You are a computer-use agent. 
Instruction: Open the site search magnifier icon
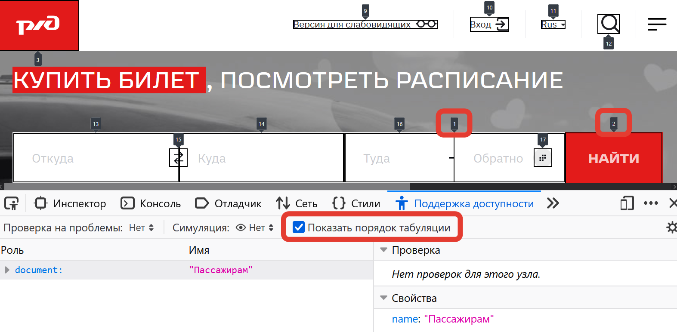pos(609,24)
